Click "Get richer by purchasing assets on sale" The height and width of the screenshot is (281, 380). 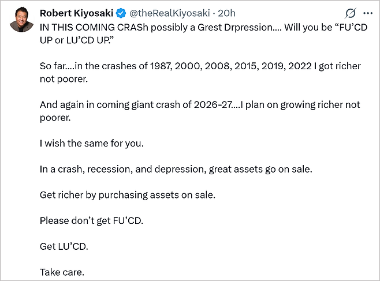[127, 194]
